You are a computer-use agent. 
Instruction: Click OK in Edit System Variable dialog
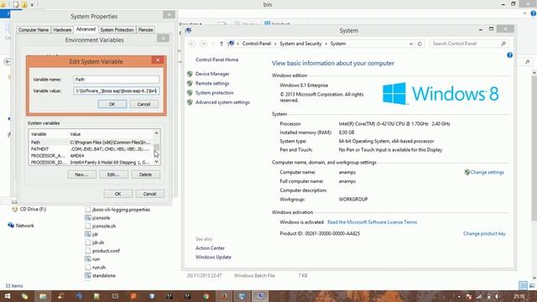point(112,104)
